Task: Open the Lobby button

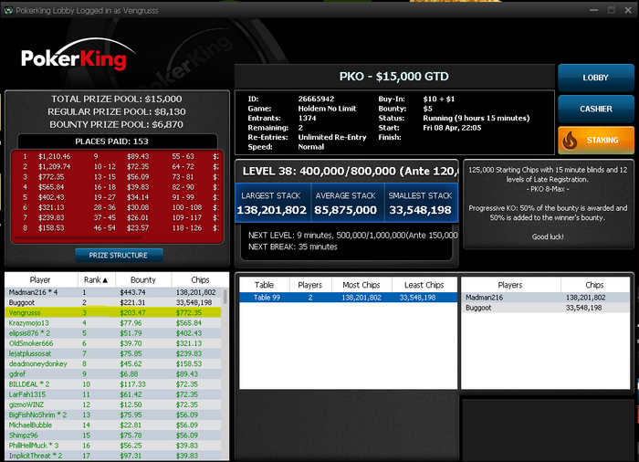Action: coord(596,78)
